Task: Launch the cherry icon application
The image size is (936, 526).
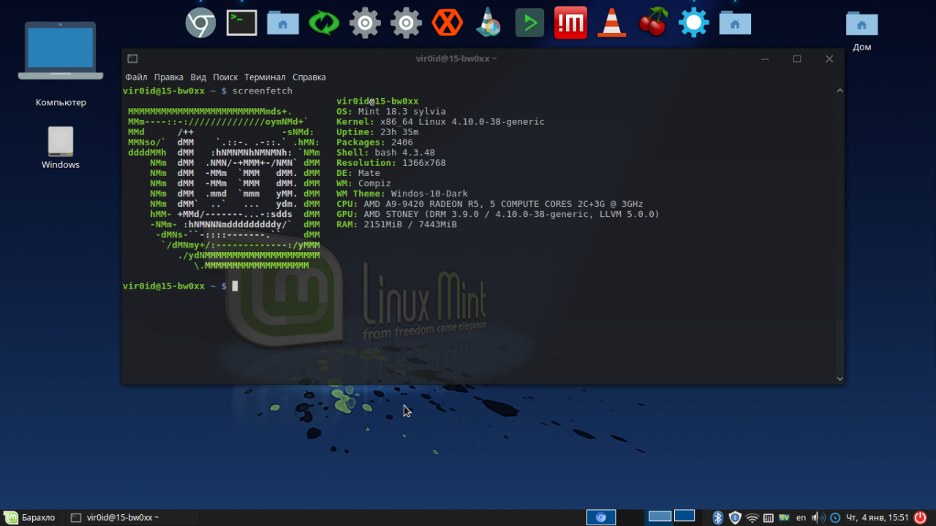Action: click(653, 23)
